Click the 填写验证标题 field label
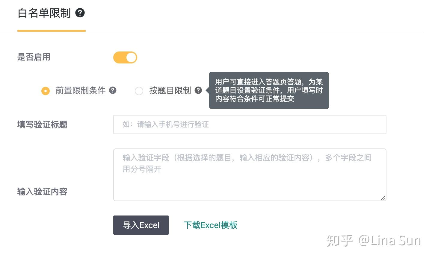The height and width of the screenshot is (258, 432). coord(42,125)
